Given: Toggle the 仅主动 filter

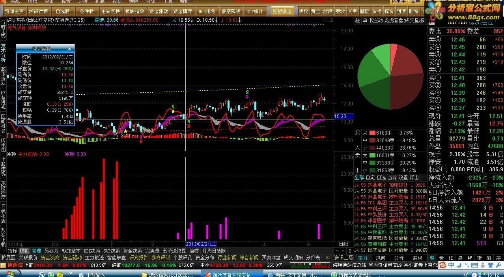Looking at the screenshot, I should (376, 20).
